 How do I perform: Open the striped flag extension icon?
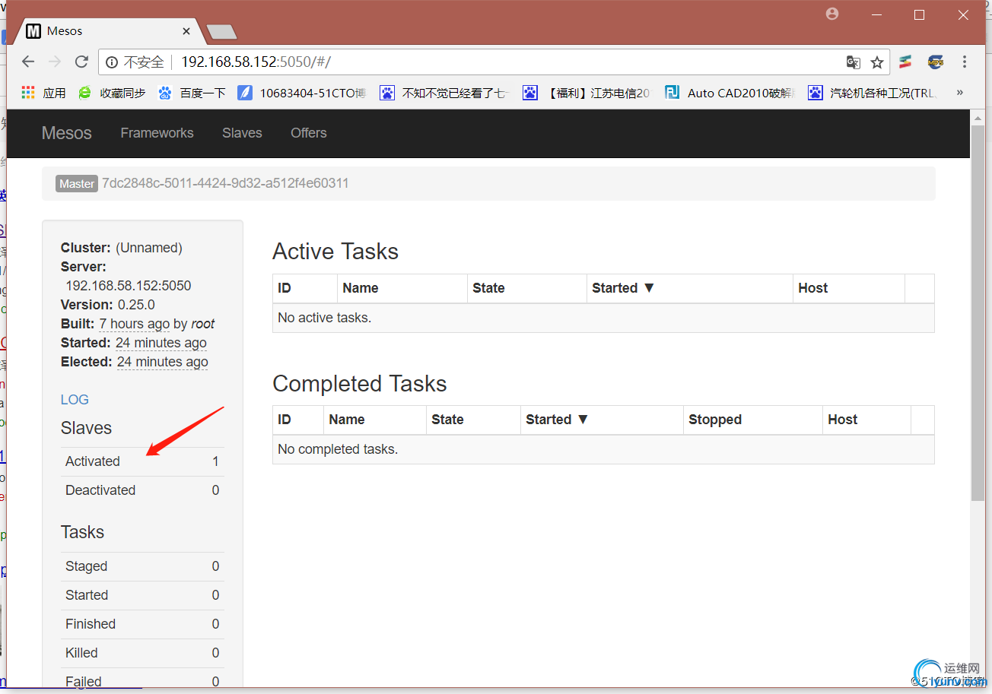click(x=905, y=62)
